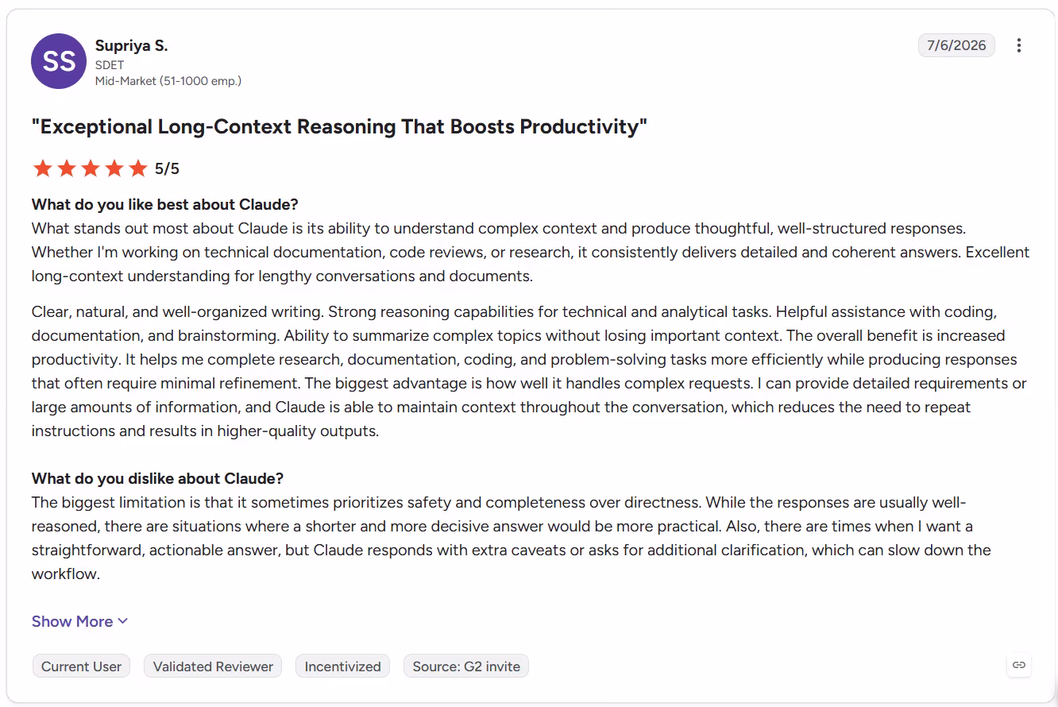Click the Mid-Market company size label
This screenshot has width=1058, height=707.
[x=168, y=80]
